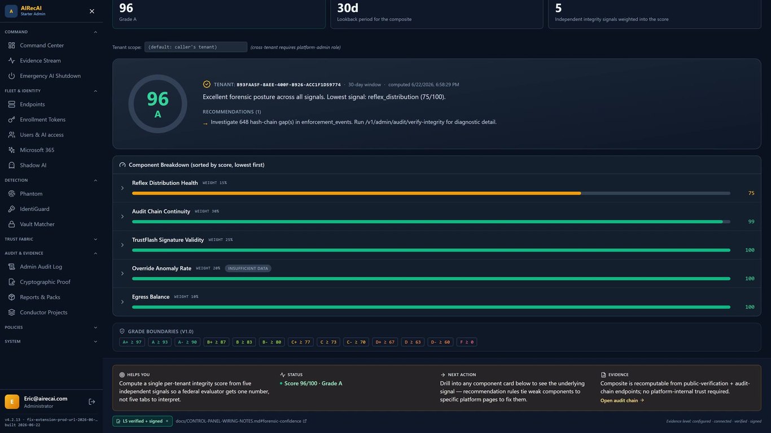Collapse the AUDIT & EVIDENCE section
Viewport: 771px width, 433px height.
point(95,253)
